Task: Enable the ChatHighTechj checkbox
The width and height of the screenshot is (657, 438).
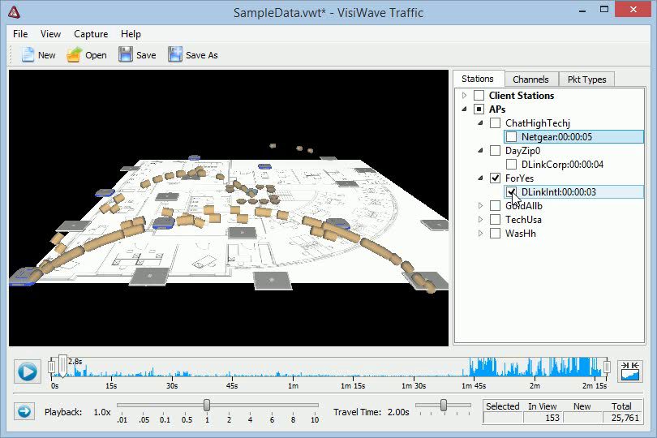Action: (495, 123)
